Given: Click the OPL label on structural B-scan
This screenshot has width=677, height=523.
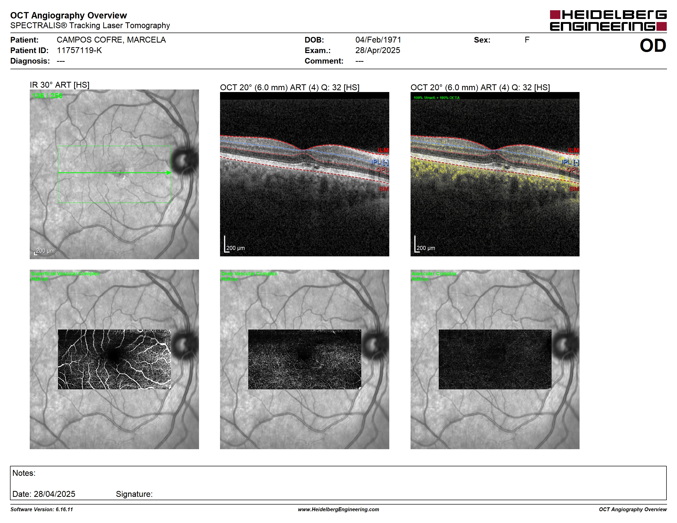Looking at the screenshot, I should (x=383, y=170).
